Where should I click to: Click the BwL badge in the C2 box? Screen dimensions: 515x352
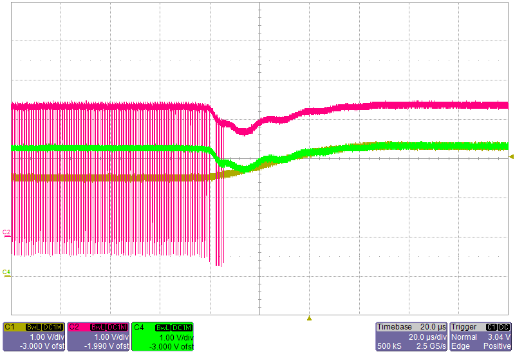pyautogui.click(x=98, y=327)
